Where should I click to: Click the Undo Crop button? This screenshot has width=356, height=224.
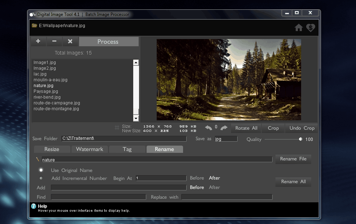[302, 128]
